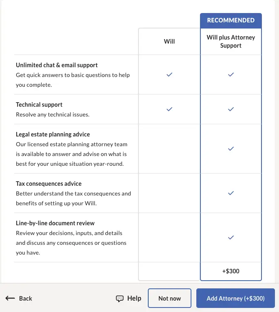Screen dimensions: 279x312
Task: Click Attorney Support line-by-line review checkmark
Action: click(231, 237)
